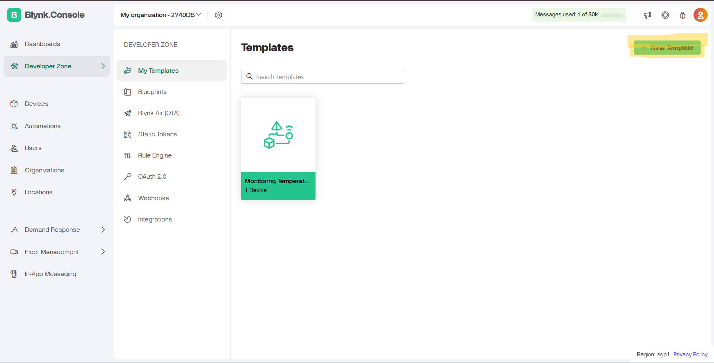
Task: Click the Blynk.Air paper plane icon
Action: (128, 113)
